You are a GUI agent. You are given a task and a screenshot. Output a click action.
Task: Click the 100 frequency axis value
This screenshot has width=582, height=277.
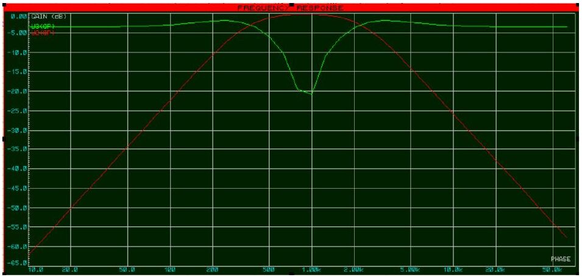(170, 270)
